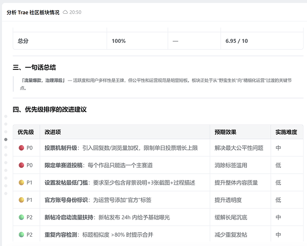Screen dimensions: 307x246
Task: Click the green P2 dot in 重复内容检测 row
Action: pyautogui.click(x=21, y=235)
